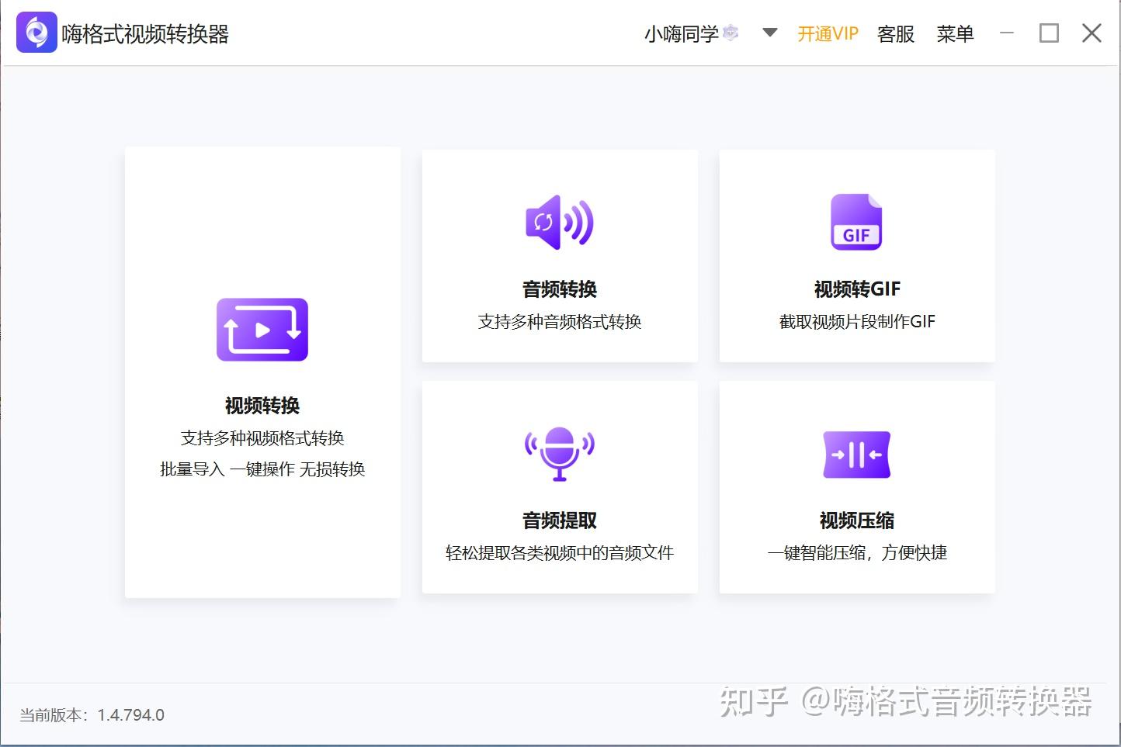Select the 视频转GIF title text
The width and height of the screenshot is (1121, 747).
tap(857, 289)
